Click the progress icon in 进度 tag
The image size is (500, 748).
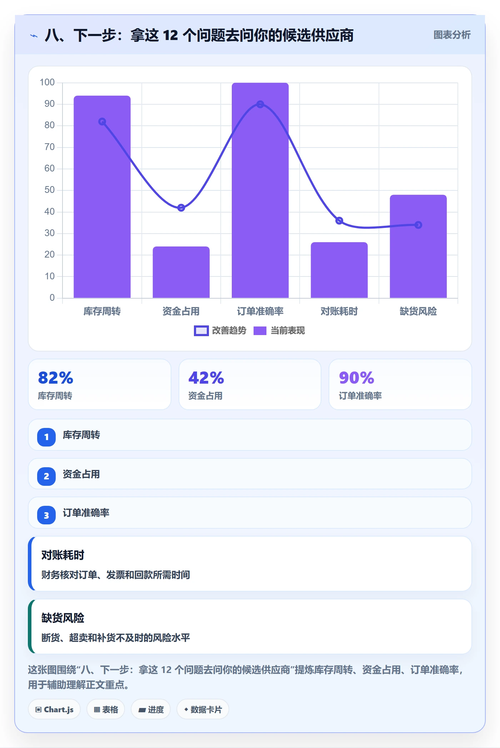point(142,710)
